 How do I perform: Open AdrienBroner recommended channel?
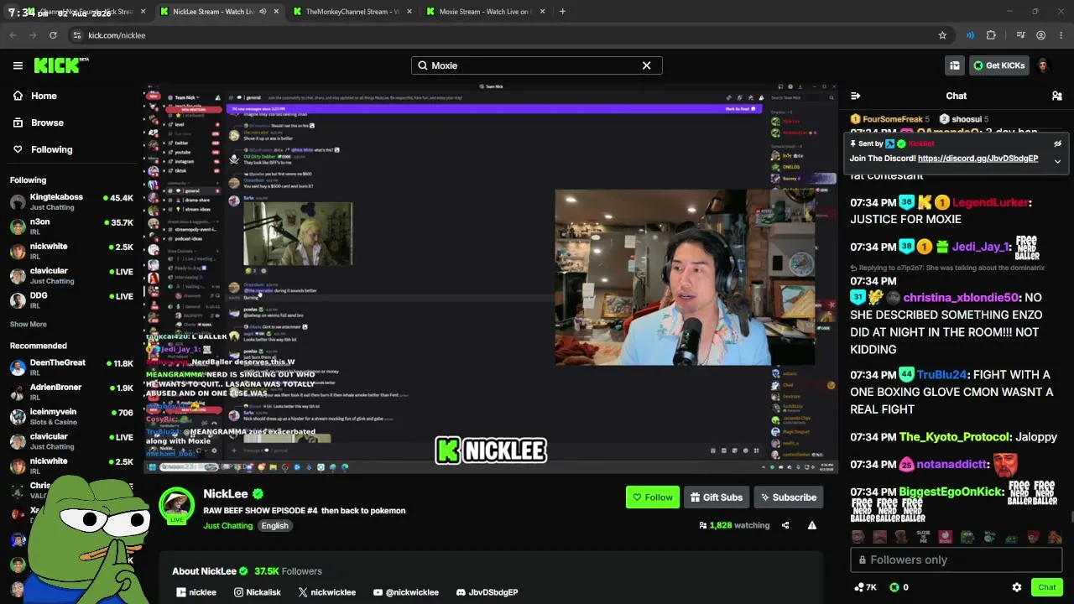pos(71,392)
